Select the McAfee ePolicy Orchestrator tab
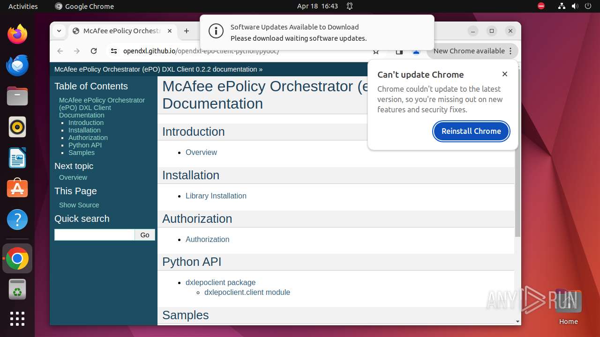Screen dimensions: 600x337 point(121,31)
